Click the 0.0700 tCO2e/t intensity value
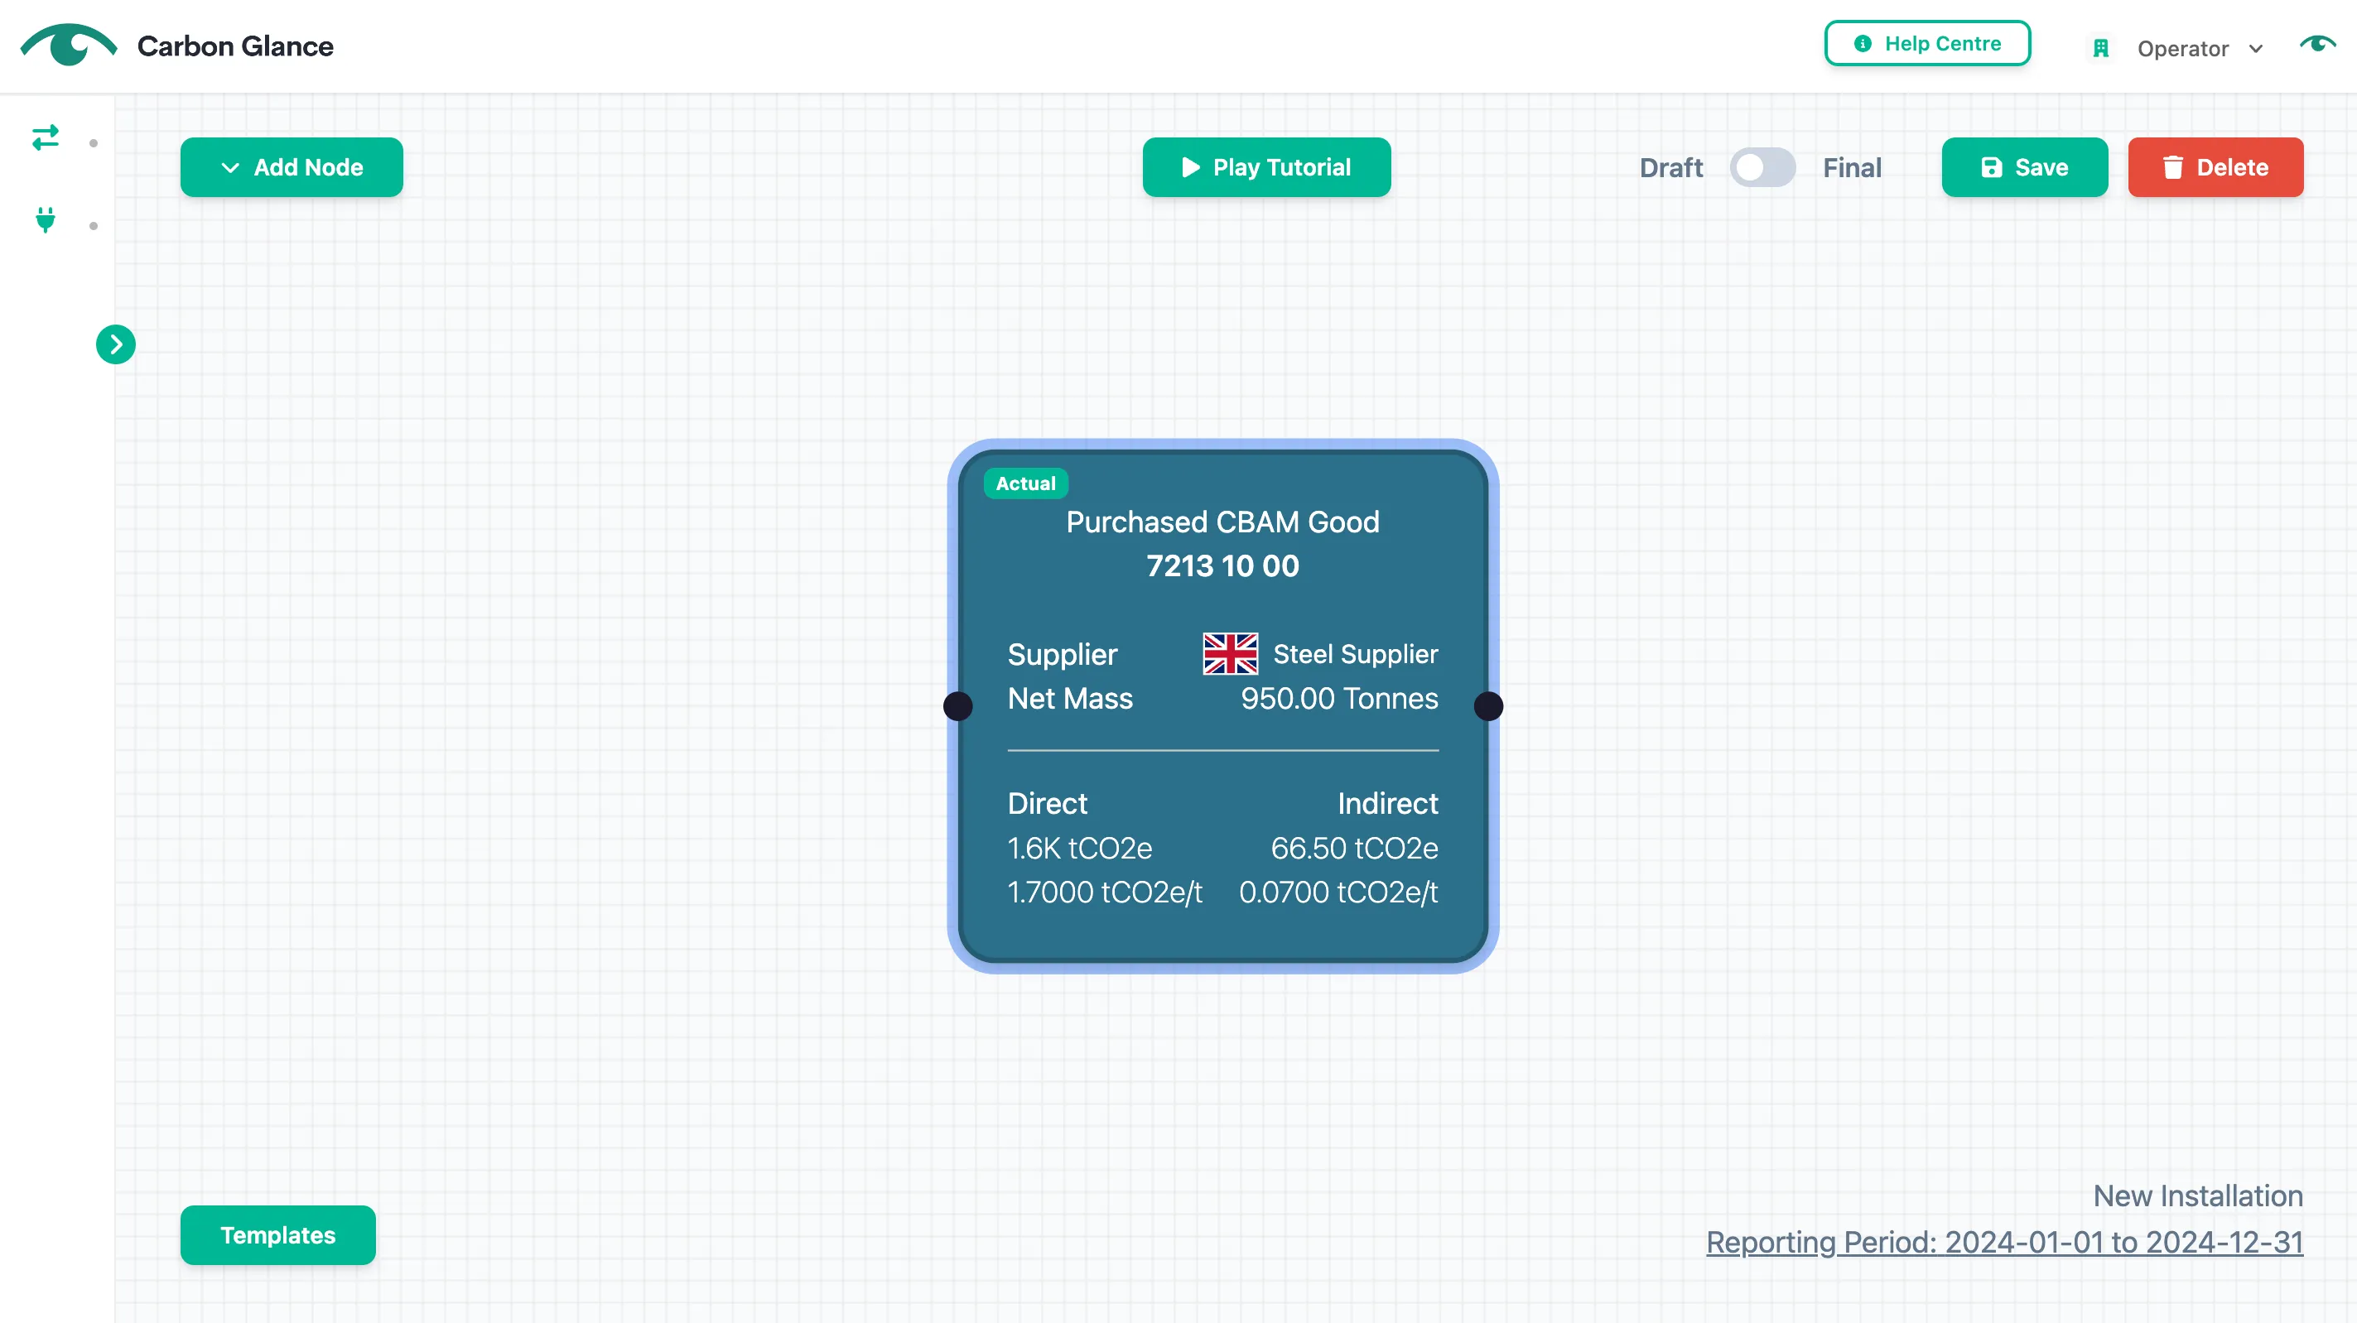This screenshot has width=2357, height=1323. [x=1338, y=892]
